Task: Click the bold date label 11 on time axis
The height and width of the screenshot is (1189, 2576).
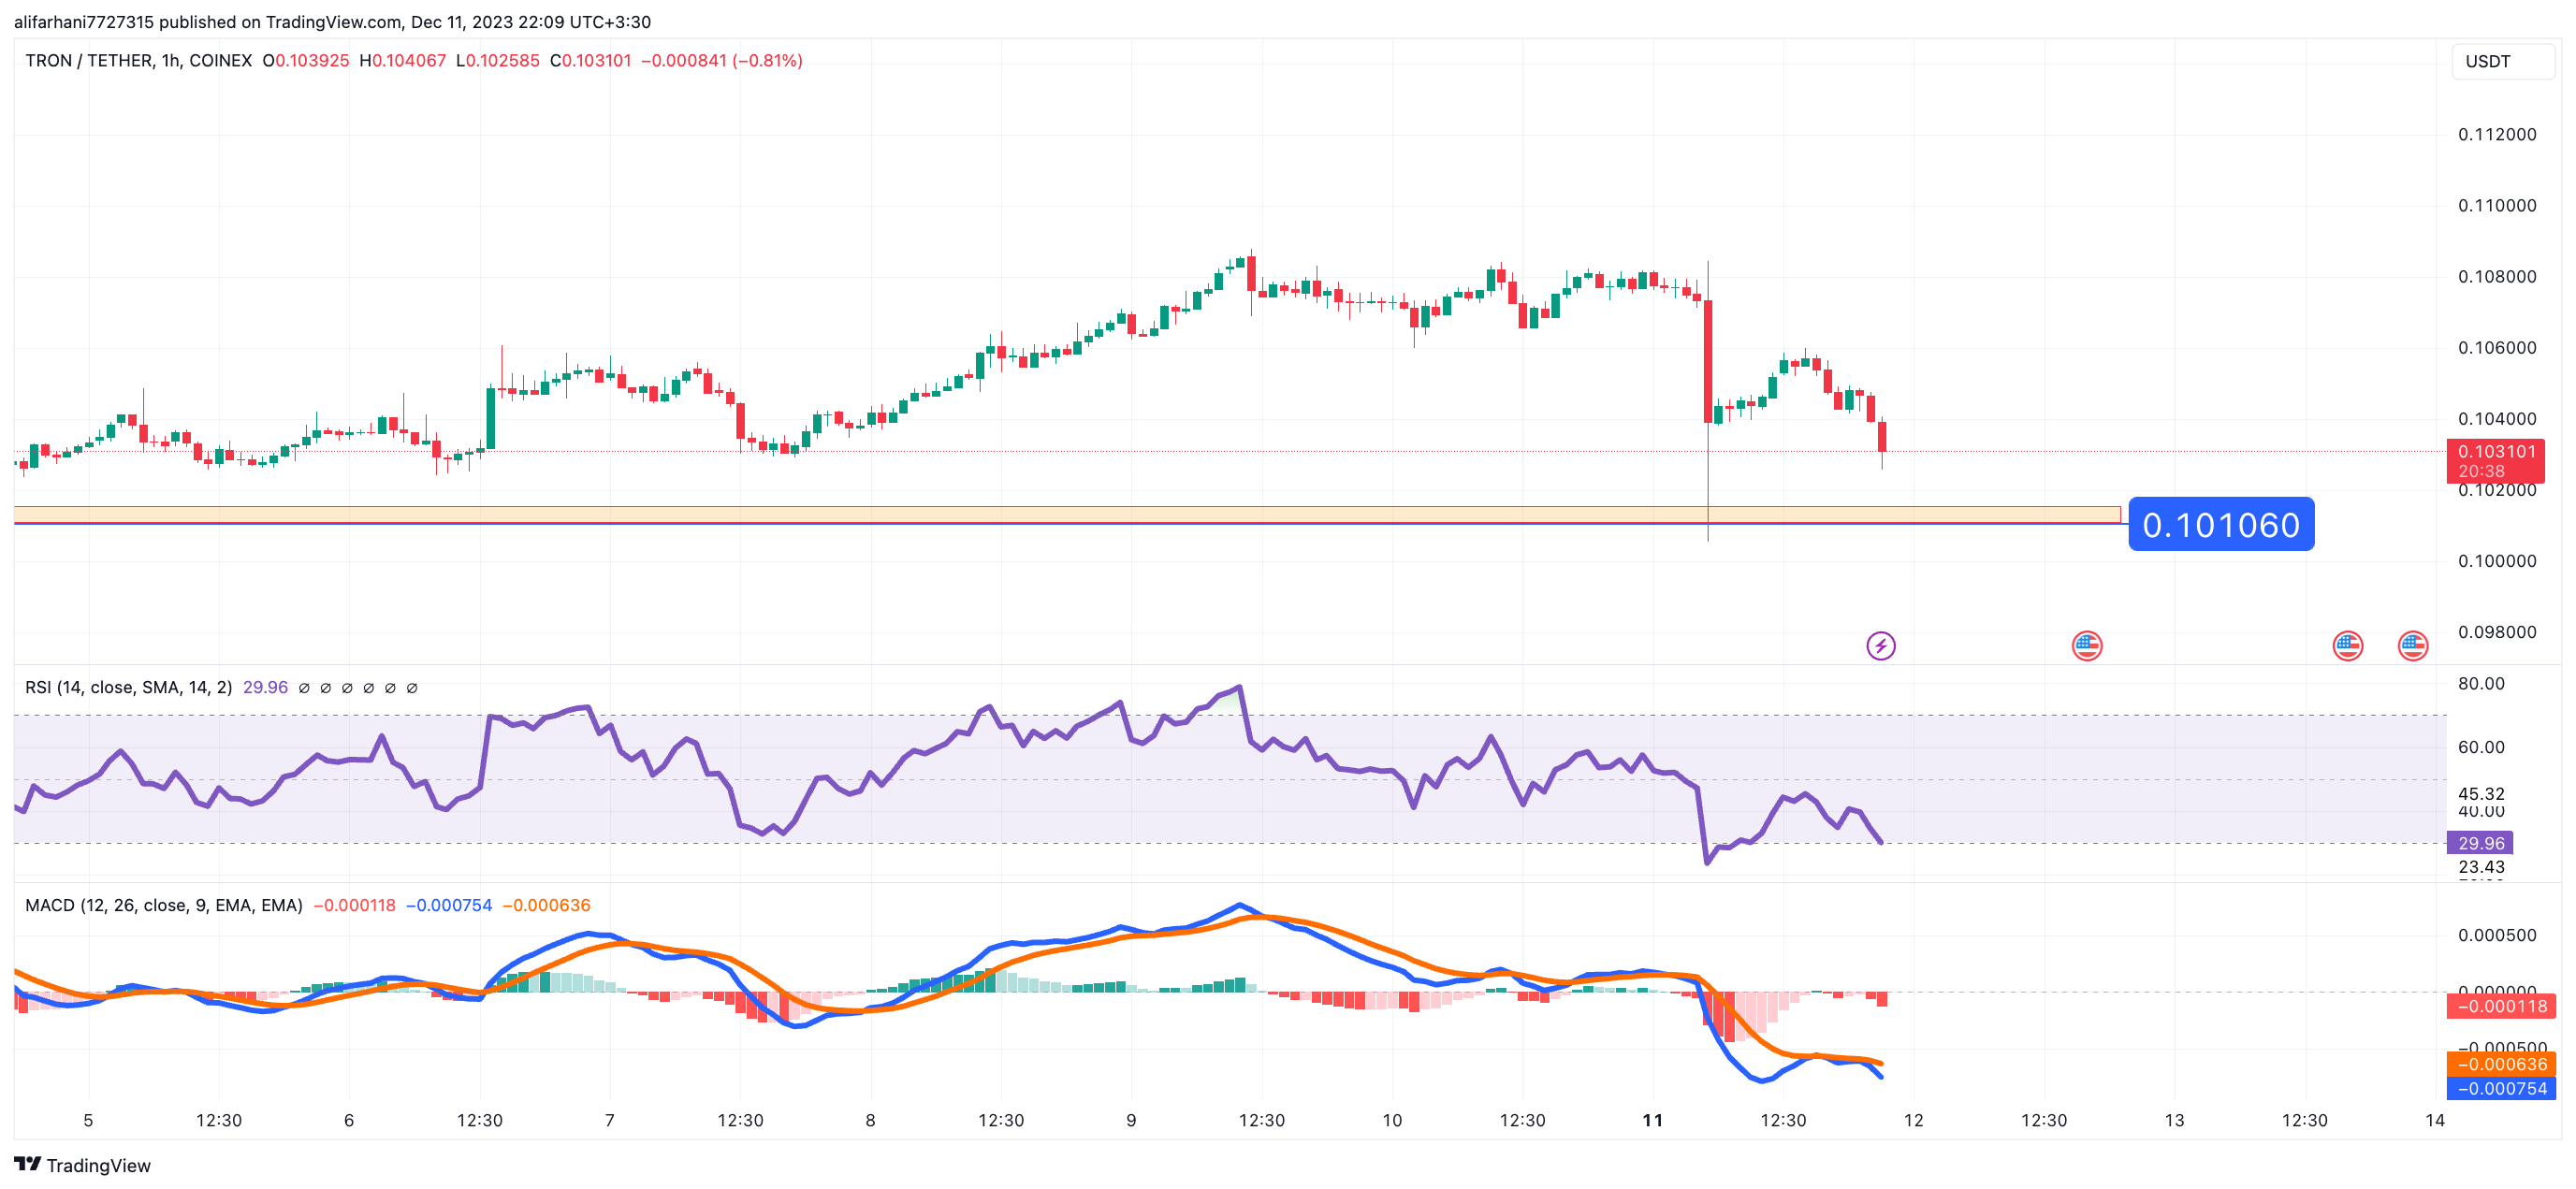Action: [1652, 1120]
